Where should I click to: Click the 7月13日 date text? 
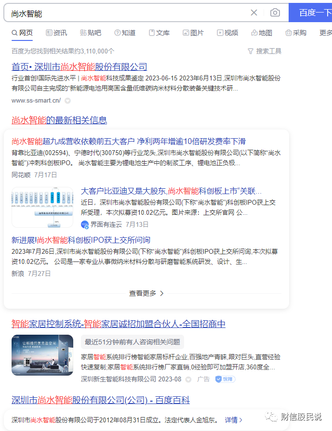click(x=137, y=224)
